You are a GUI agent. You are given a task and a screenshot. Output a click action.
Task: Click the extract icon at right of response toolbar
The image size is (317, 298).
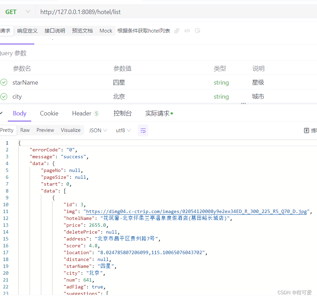pos(306,131)
